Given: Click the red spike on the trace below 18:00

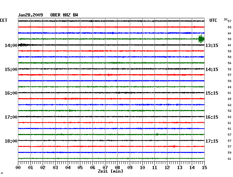Looking at the screenshot, I should coord(174,147).
